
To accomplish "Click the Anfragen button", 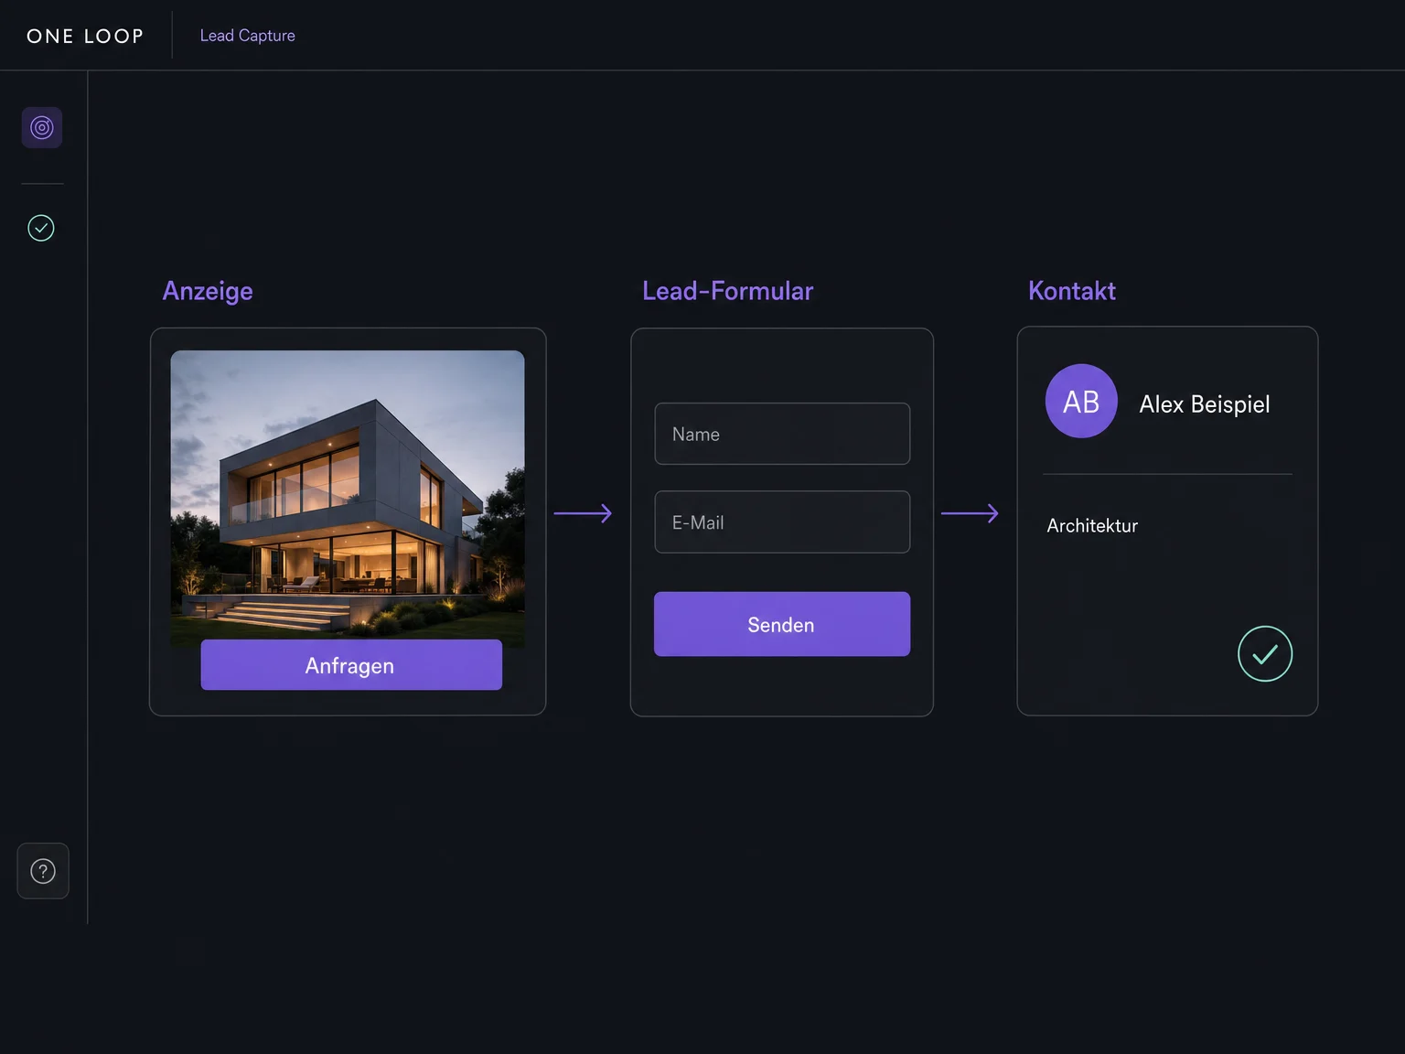I will (x=351, y=665).
